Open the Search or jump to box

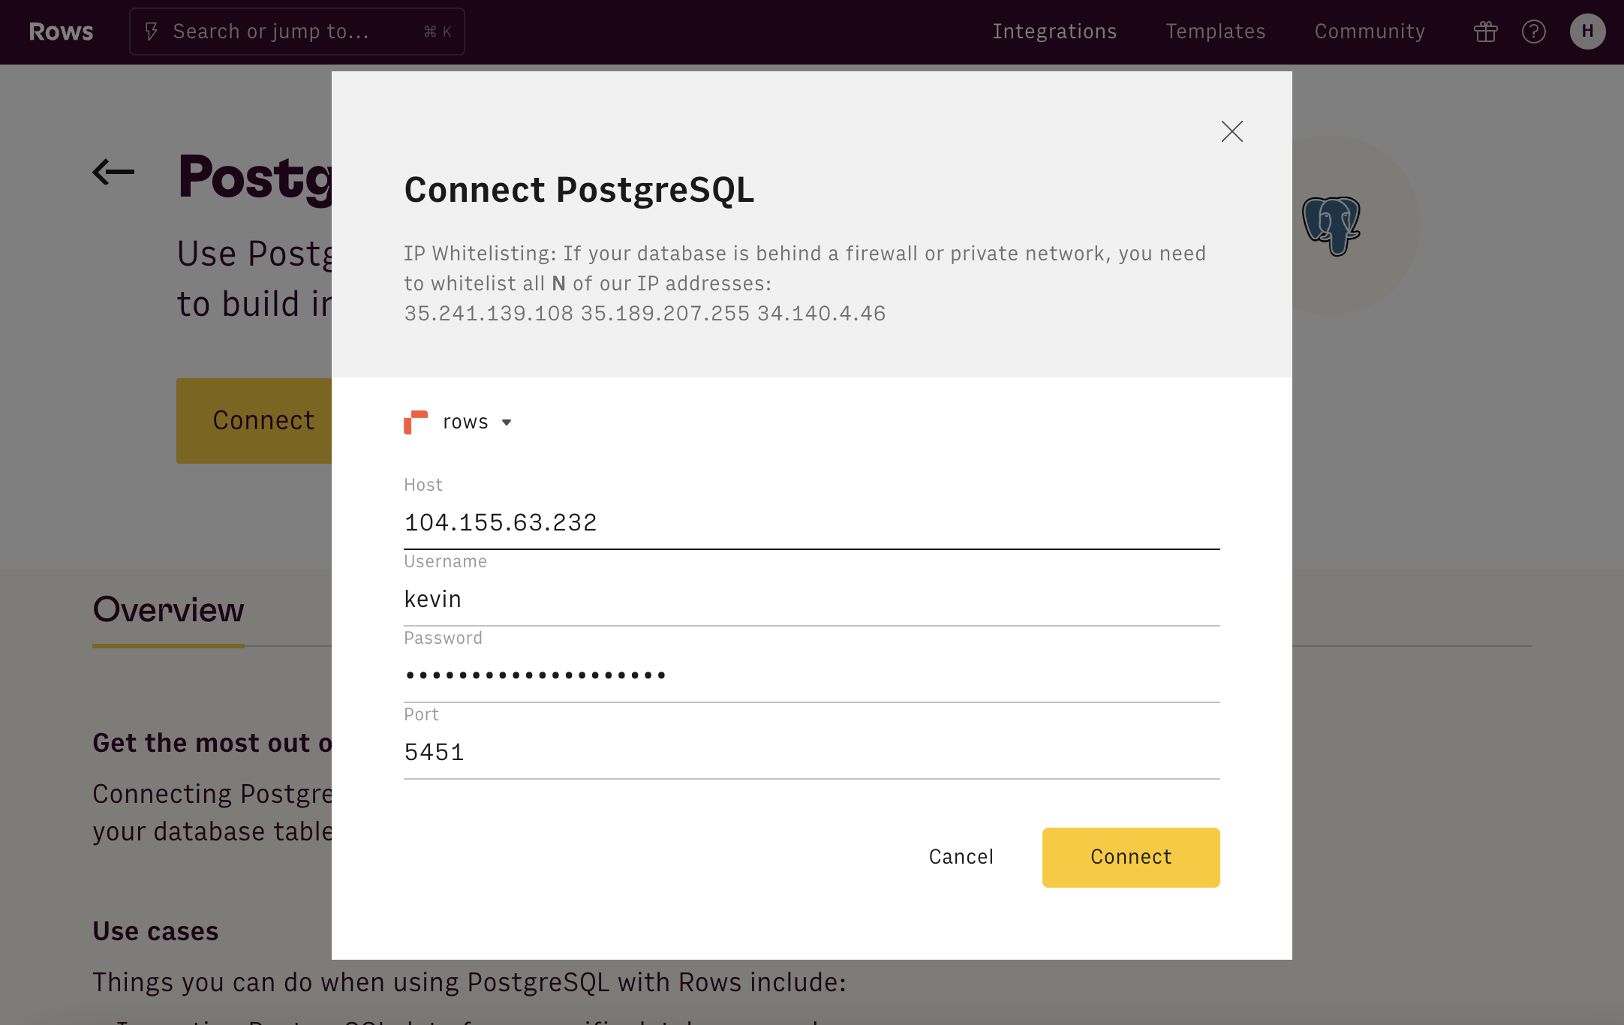pyautogui.click(x=297, y=32)
